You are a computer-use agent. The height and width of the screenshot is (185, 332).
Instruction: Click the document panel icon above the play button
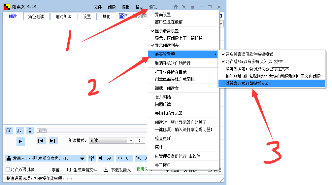tap(9, 131)
